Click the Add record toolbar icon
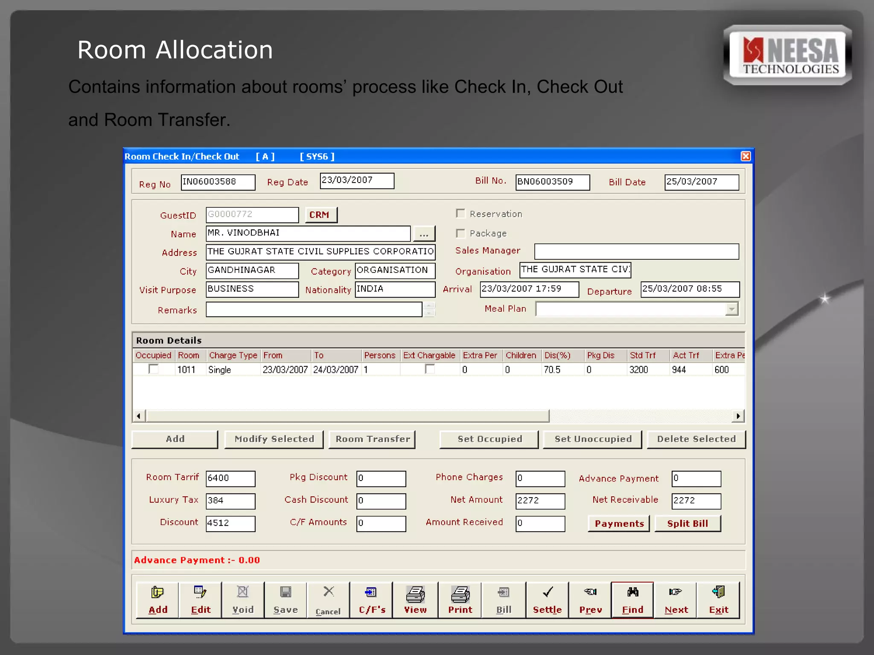The width and height of the screenshot is (874, 655). [157, 600]
